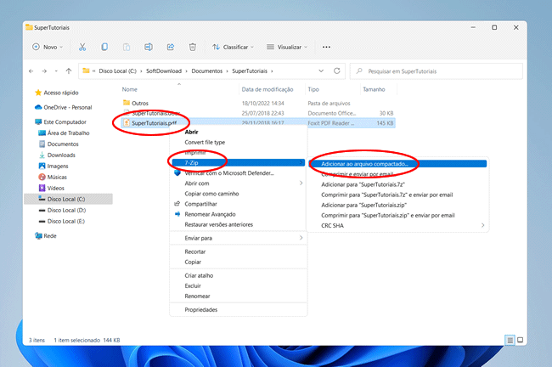
Task: Click the Delete trash can icon
Action: (193, 47)
